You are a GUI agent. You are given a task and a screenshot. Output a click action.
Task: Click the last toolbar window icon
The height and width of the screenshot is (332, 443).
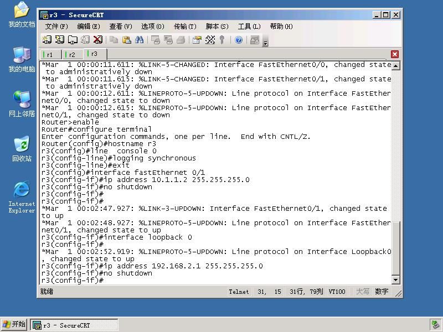pos(255,40)
